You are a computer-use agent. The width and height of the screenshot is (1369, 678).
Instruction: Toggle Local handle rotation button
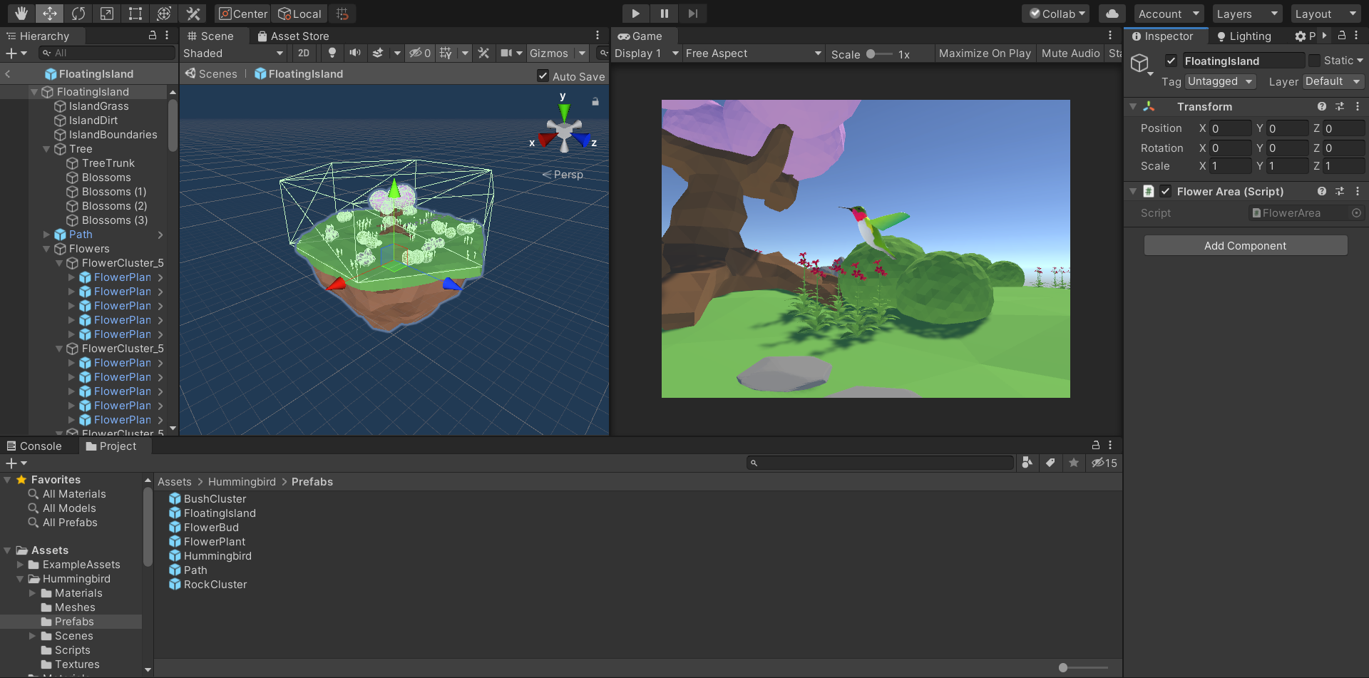click(299, 14)
